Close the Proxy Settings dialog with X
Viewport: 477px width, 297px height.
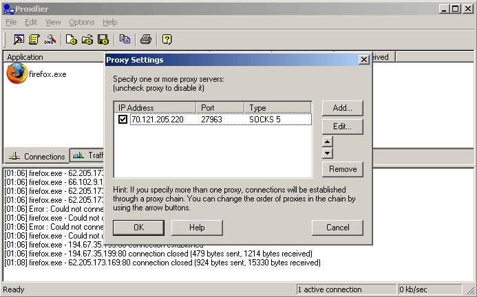click(364, 60)
